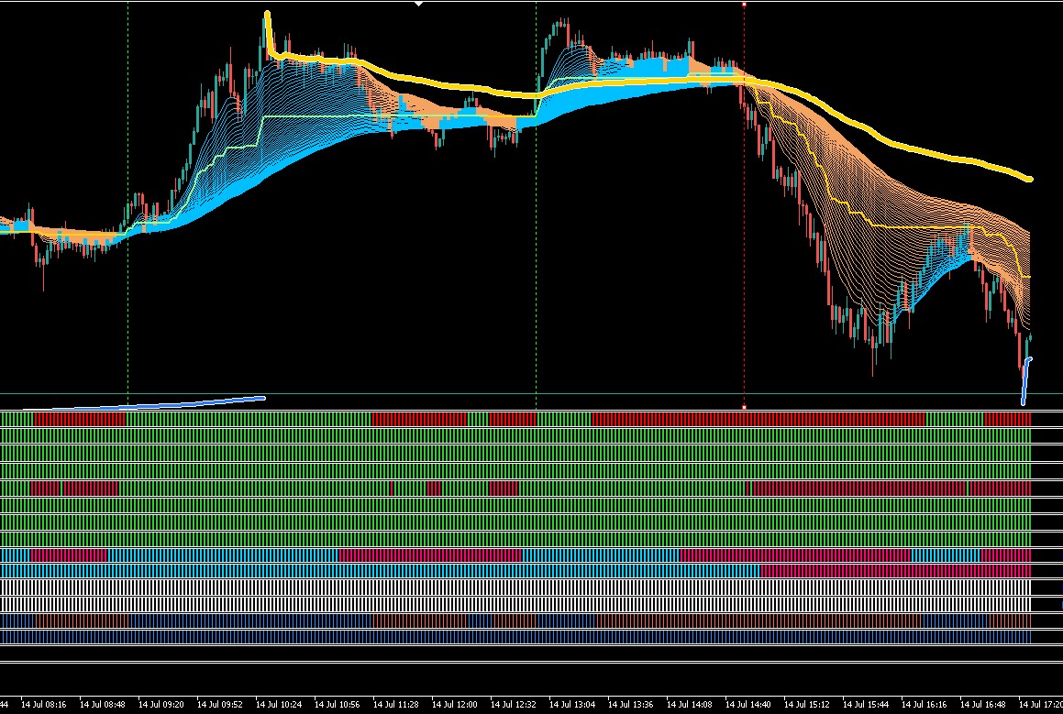The width and height of the screenshot is (1063, 714).
Task: Click the 14 Jul 12:32 time label
Action: [x=514, y=705]
